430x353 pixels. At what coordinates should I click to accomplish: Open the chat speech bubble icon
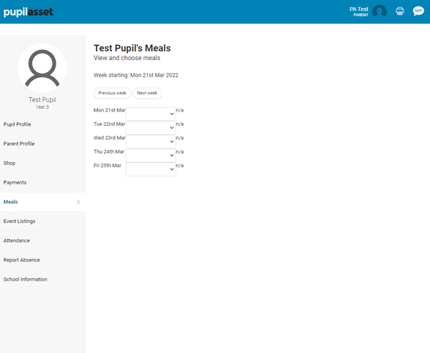[418, 11]
